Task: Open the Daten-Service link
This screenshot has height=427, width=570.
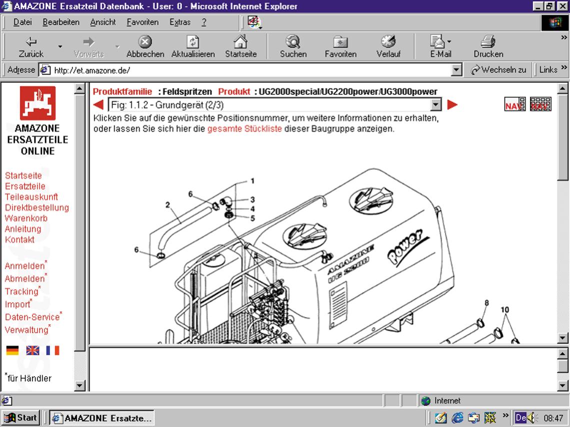Action: [x=32, y=317]
